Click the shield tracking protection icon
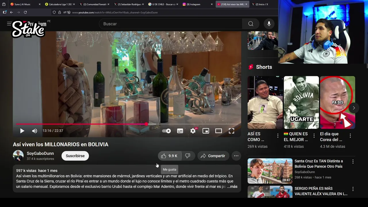The image size is (368, 207). click(54, 12)
